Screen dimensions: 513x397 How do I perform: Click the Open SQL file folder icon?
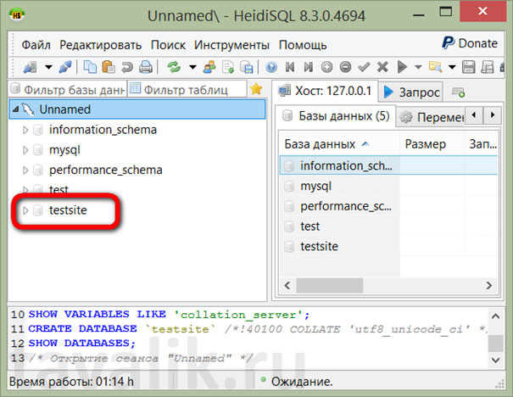435,67
